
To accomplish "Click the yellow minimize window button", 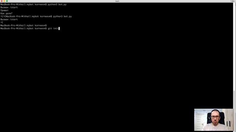I will click(x=4, y=1).
